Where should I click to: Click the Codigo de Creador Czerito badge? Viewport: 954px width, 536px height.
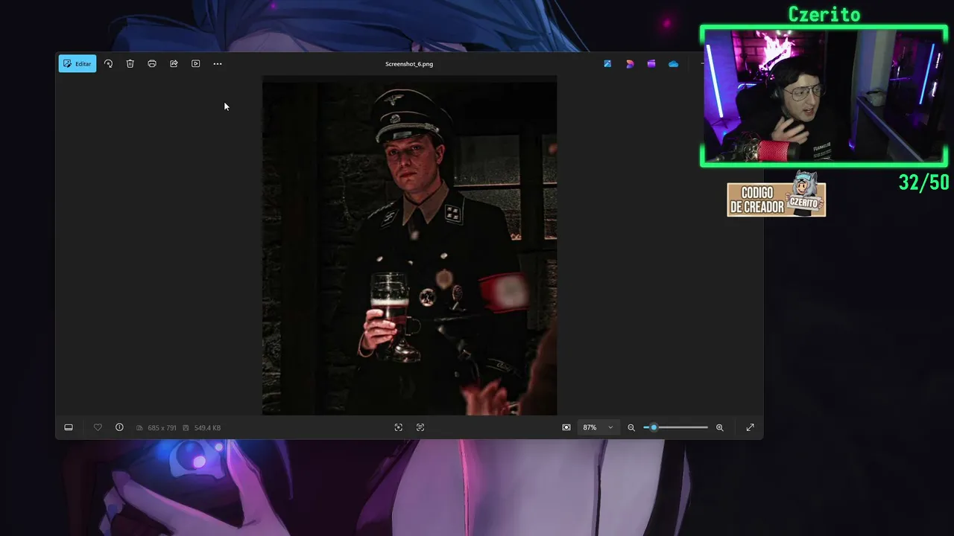[x=777, y=197]
